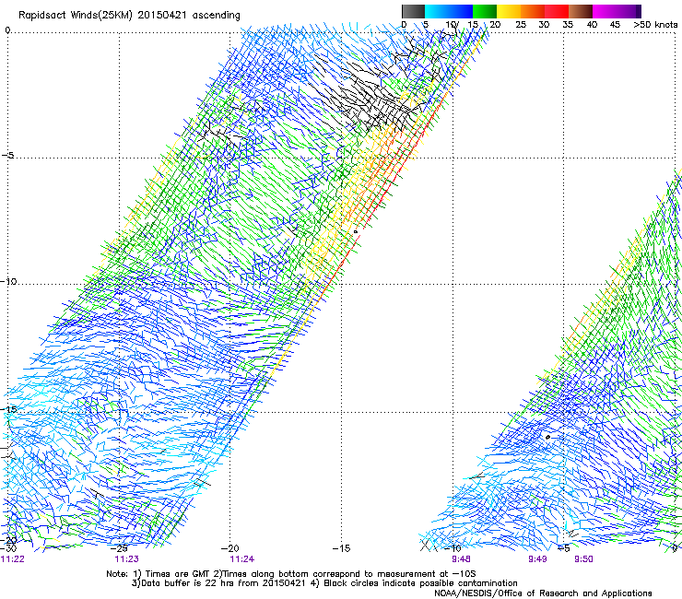Click the NOAA/NESDIS Office of Research credit
This screenshot has height=599, width=682.
(543, 593)
